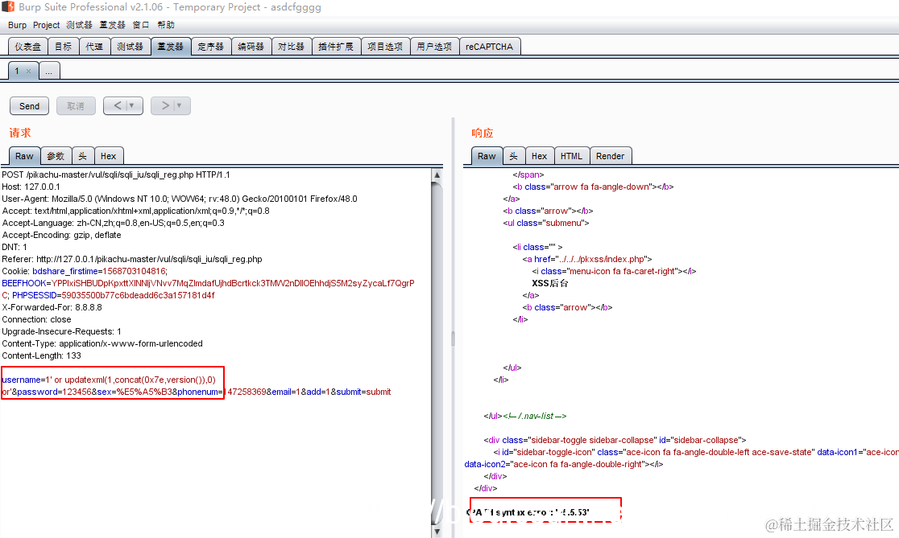Image resolution: width=899 pixels, height=538 pixels.
Task: Switch to the 代理 tab
Action: click(x=94, y=47)
